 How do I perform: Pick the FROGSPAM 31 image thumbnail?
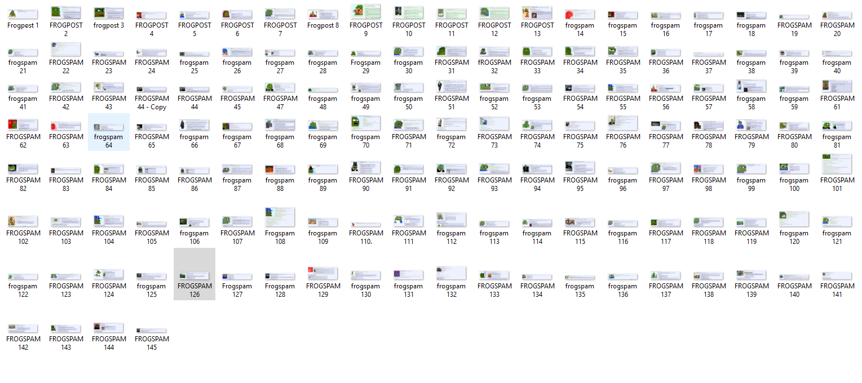(x=452, y=51)
